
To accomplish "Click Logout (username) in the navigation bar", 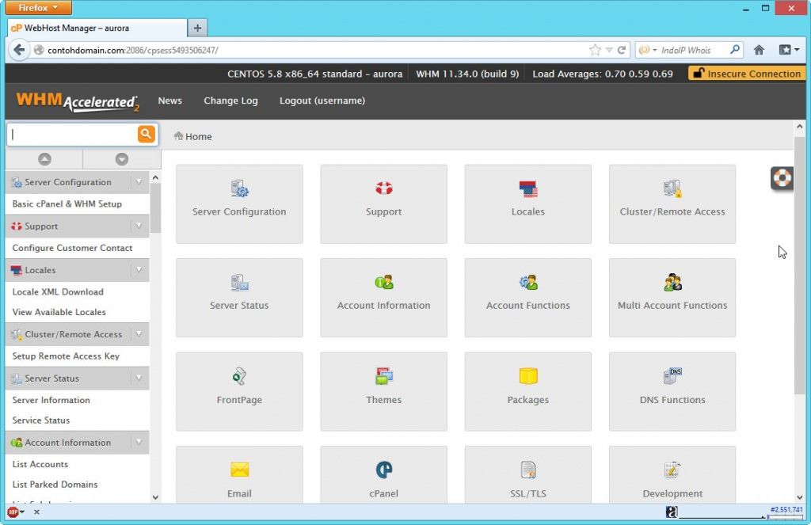I will tap(322, 101).
